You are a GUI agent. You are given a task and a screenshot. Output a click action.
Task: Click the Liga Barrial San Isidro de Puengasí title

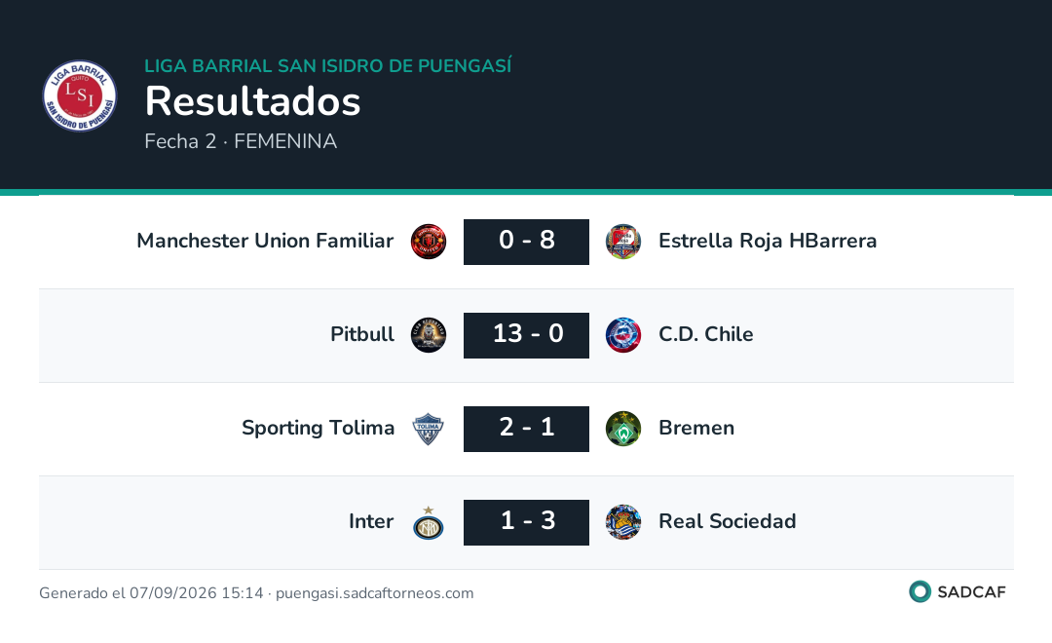[x=328, y=66]
